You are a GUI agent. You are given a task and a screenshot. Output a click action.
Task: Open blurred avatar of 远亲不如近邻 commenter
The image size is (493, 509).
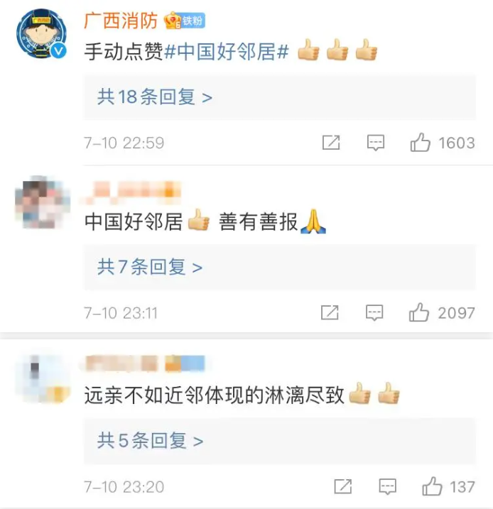(43, 378)
